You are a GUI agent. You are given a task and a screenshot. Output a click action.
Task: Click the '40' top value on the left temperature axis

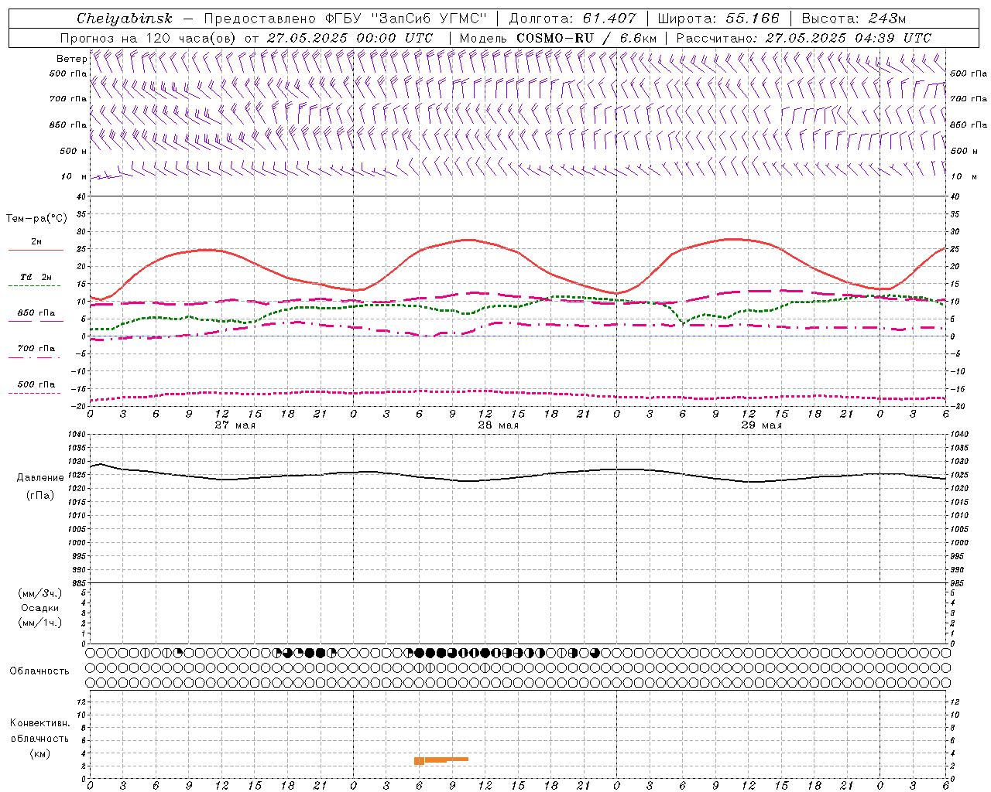81,196
